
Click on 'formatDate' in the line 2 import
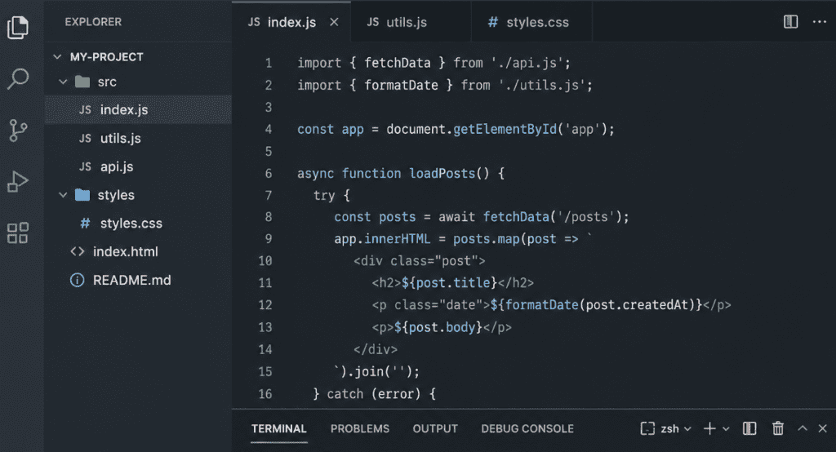[x=401, y=86]
